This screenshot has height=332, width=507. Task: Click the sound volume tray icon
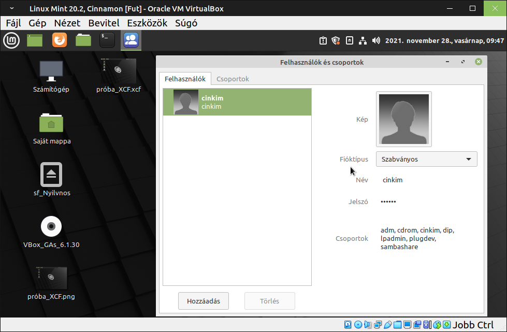pos(376,40)
